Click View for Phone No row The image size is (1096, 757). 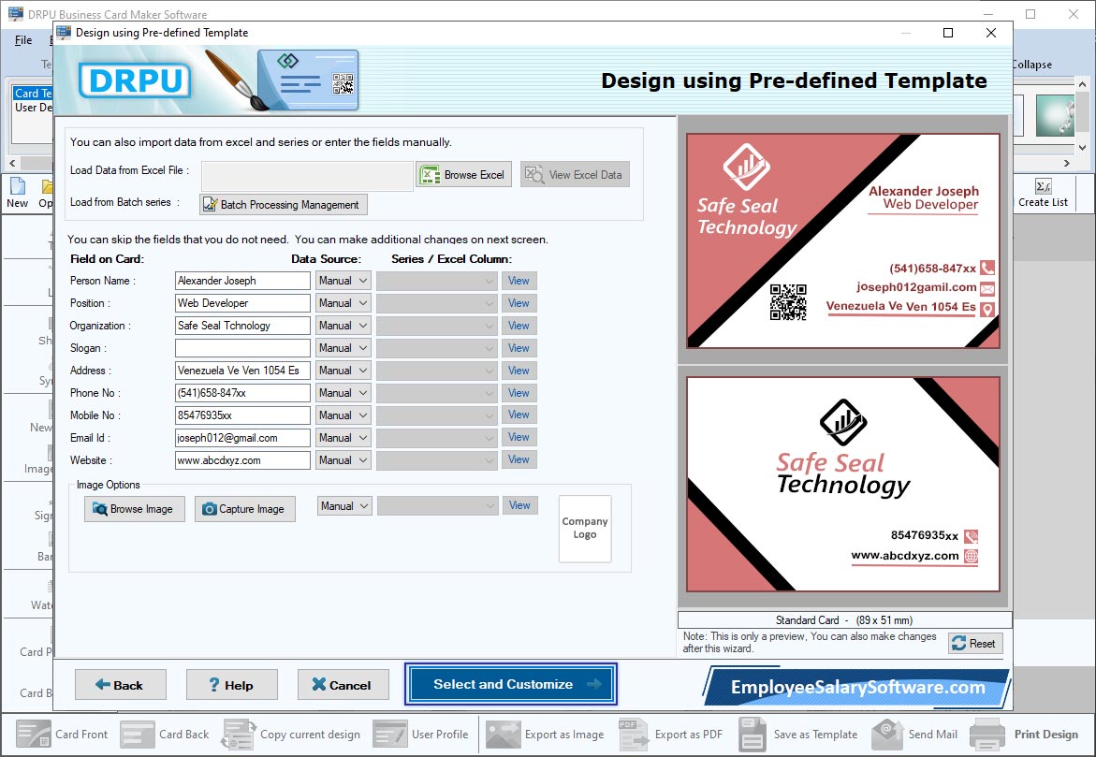pyautogui.click(x=519, y=393)
